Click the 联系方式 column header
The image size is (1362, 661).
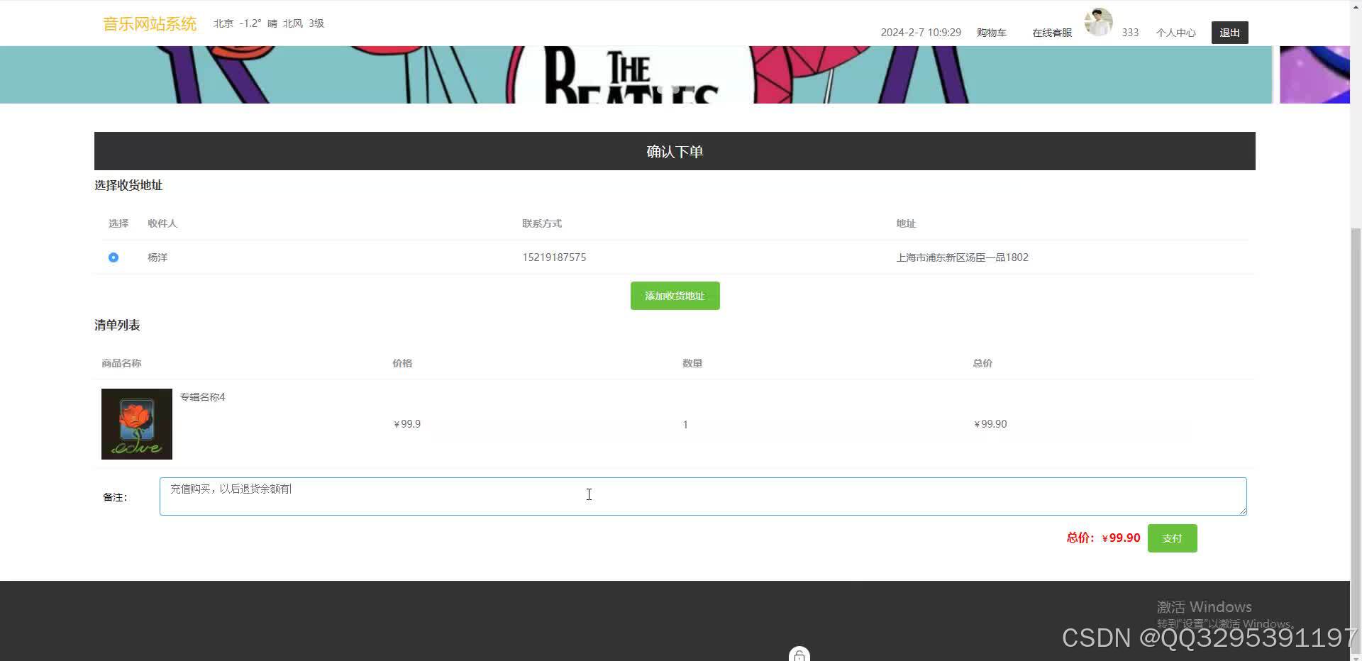(542, 223)
